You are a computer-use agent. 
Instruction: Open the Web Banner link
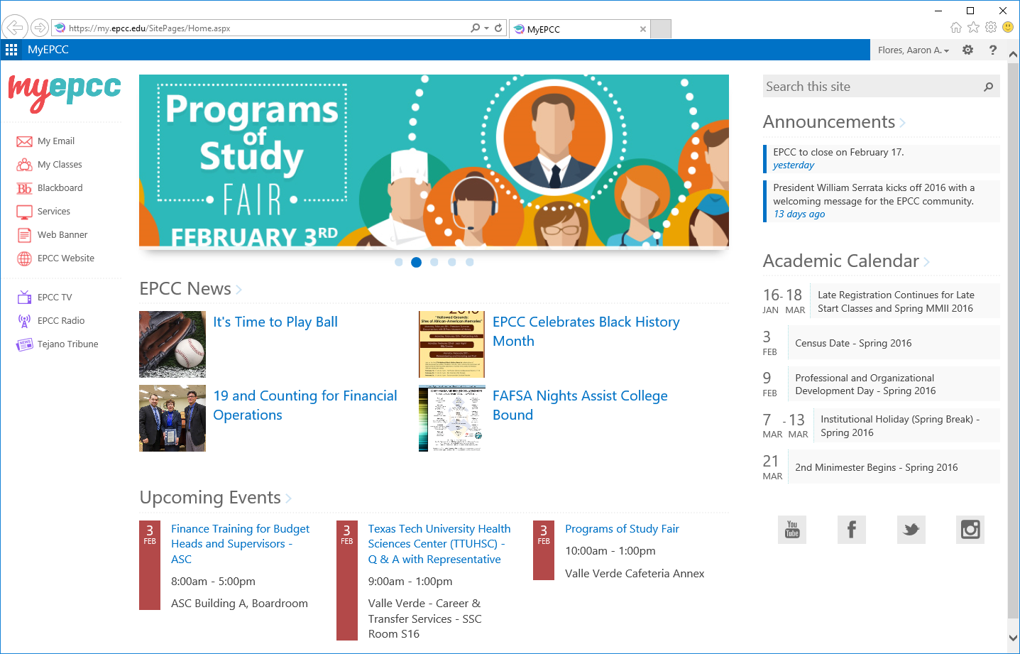pos(62,235)
